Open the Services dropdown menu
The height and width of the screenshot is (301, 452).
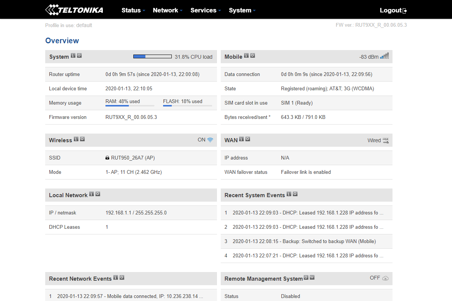click(x=205, y=10)
